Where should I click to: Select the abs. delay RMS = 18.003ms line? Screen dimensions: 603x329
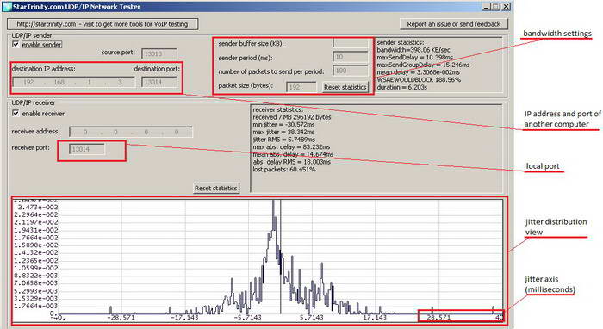tap(292, 162)
